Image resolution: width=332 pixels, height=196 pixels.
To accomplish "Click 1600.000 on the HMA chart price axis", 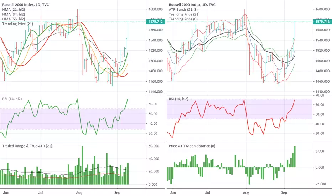I will click(x=156, y=9).
